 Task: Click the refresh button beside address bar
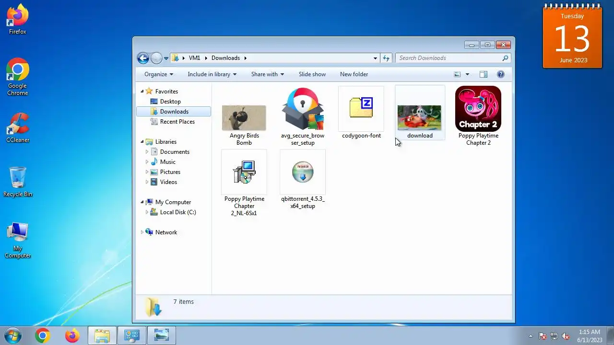click(386, 58)
